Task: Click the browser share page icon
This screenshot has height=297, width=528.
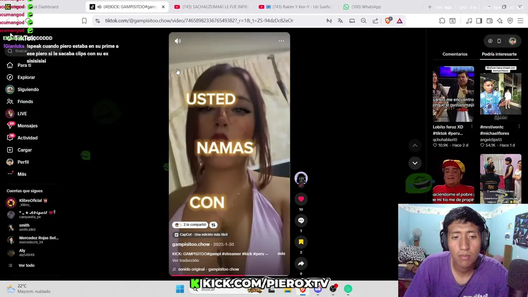Action: [375, 21]
